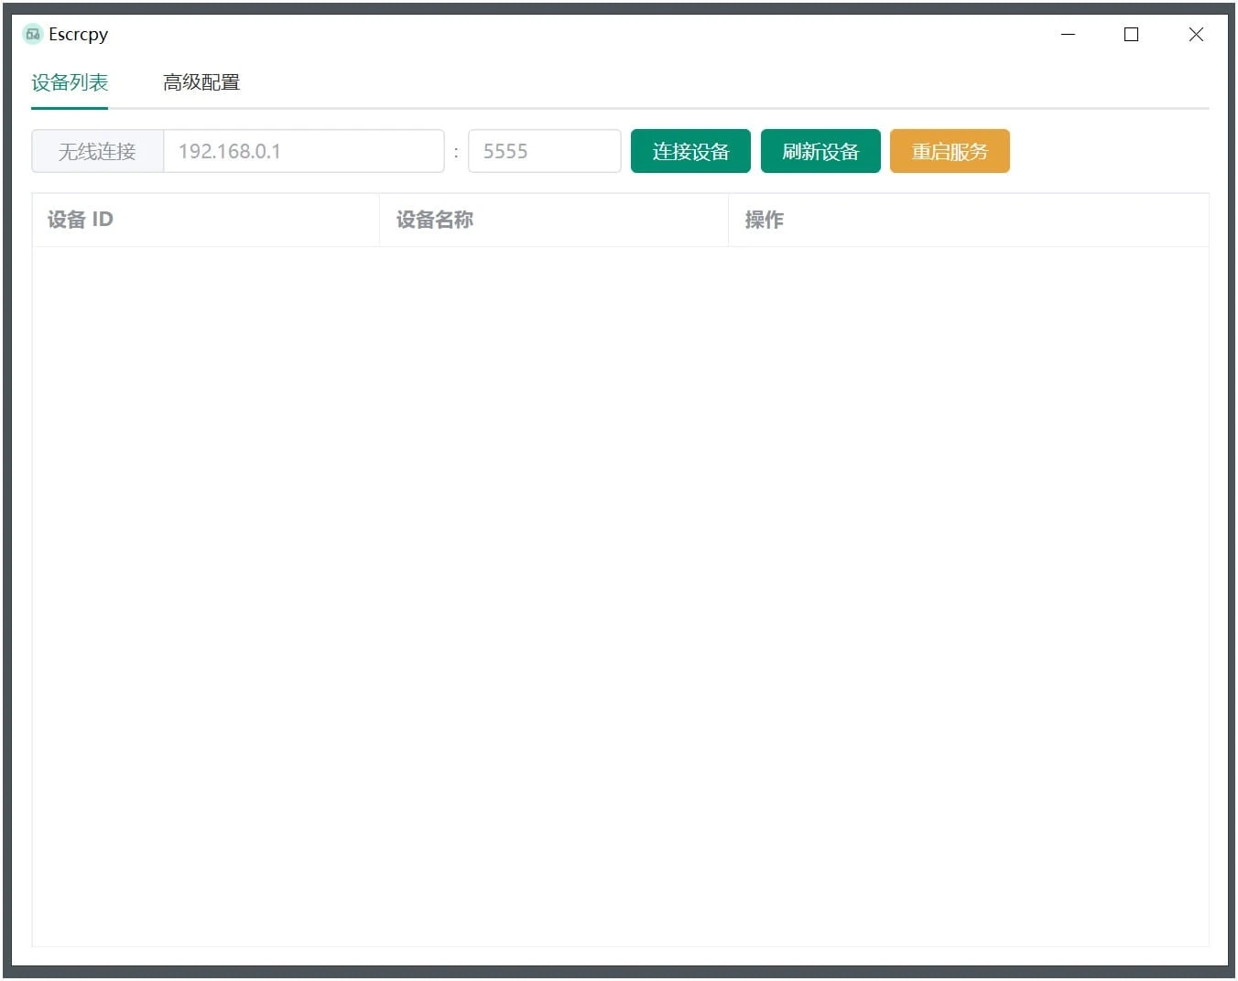Click the 操作 column header
The image size is (1238, 981).
765,220
